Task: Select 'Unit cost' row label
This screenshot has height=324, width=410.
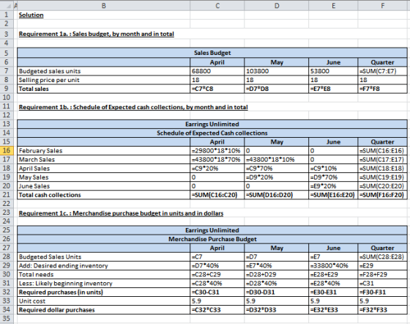Action: click(x=103, y=301)
